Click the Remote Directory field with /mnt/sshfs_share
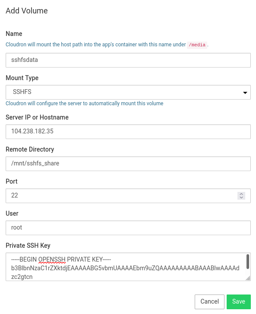 pos(128,164)
